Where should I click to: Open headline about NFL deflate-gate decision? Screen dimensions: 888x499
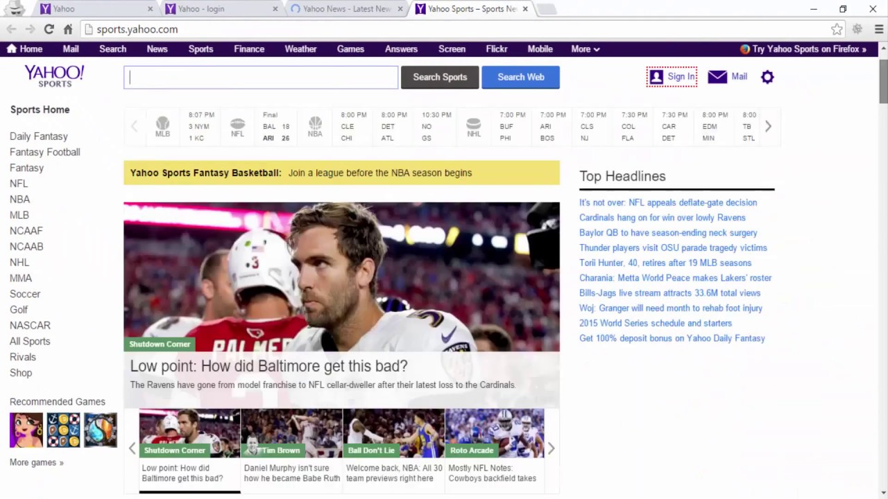tap(668, 202)
